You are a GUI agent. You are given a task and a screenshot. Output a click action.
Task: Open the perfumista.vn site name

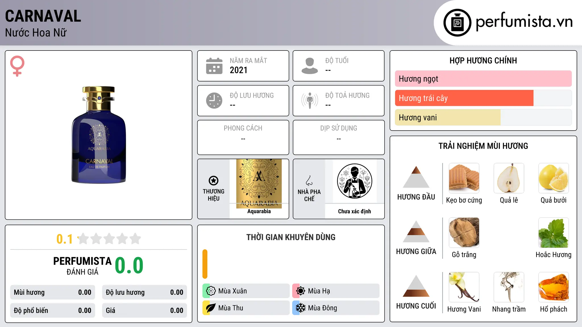(x=524, y=22)
